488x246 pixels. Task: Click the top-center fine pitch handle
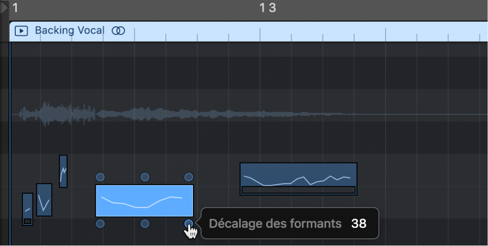pyautogui.click(x=145, y=177)
